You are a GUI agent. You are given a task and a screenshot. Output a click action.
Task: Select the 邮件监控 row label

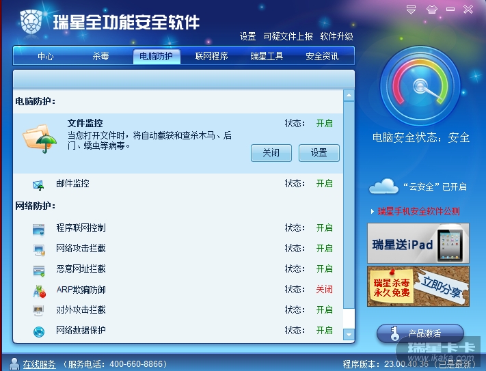tap(72, 184)
